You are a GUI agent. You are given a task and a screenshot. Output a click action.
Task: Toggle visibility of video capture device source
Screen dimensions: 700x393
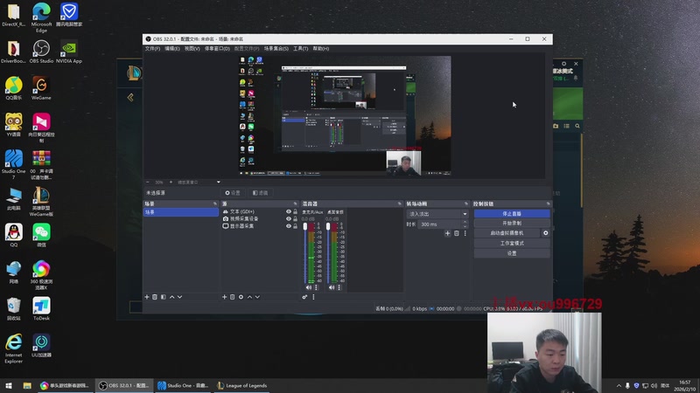point(289,219)
